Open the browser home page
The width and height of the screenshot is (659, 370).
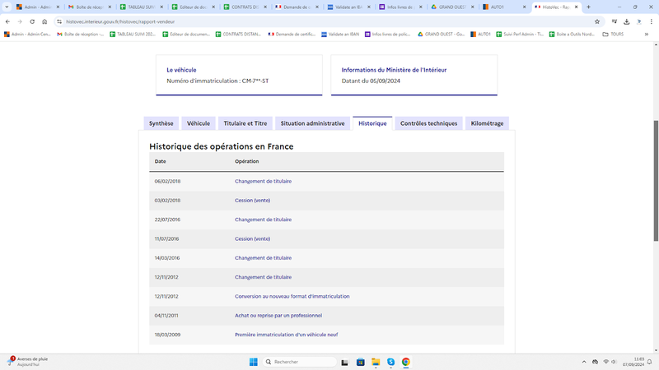point(44,21)
